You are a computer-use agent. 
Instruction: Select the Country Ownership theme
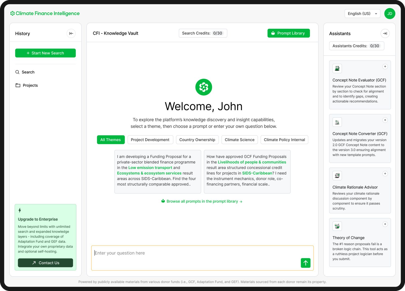197,140
